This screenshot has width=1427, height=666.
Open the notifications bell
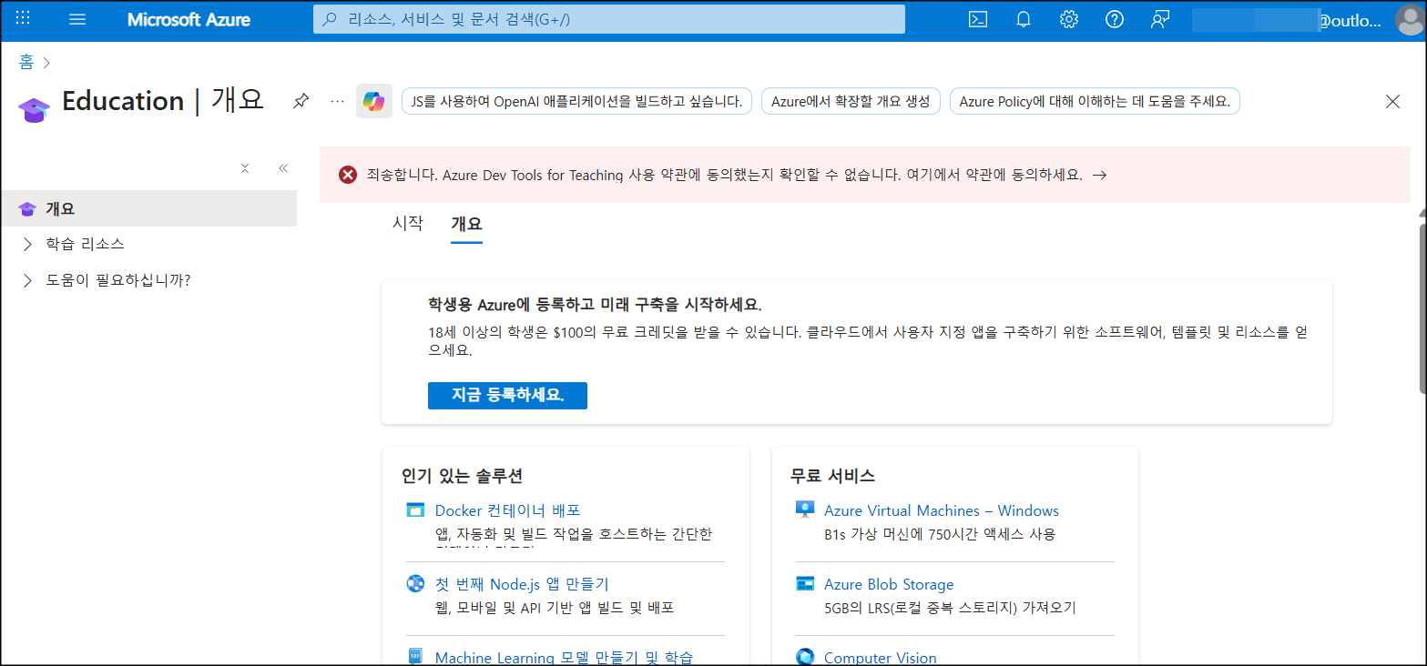(x=1024, y=19)
